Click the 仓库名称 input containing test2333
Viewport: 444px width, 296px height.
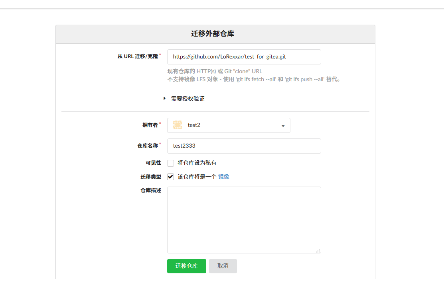(x=244, y=146)
